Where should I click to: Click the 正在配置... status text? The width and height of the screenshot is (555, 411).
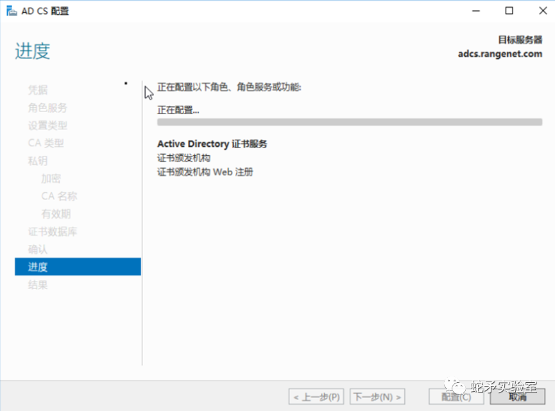[x=178, y=110]
